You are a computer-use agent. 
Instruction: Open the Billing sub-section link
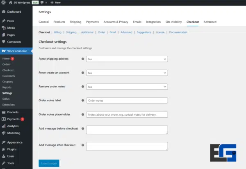click(58, 32)
